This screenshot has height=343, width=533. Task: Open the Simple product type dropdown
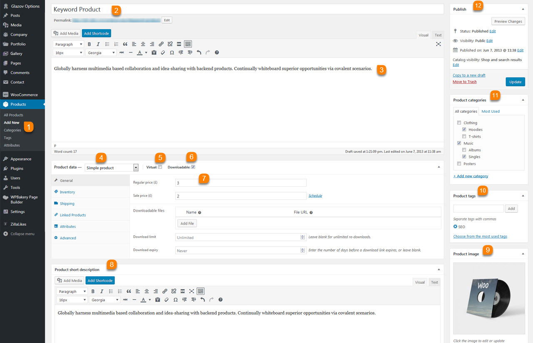[x=112, y=168]
